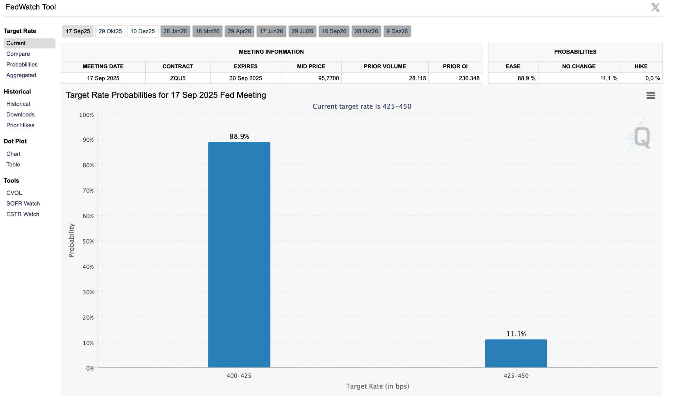
Task: Open Probabilities under Target Rate
Action: click(22, 64)
